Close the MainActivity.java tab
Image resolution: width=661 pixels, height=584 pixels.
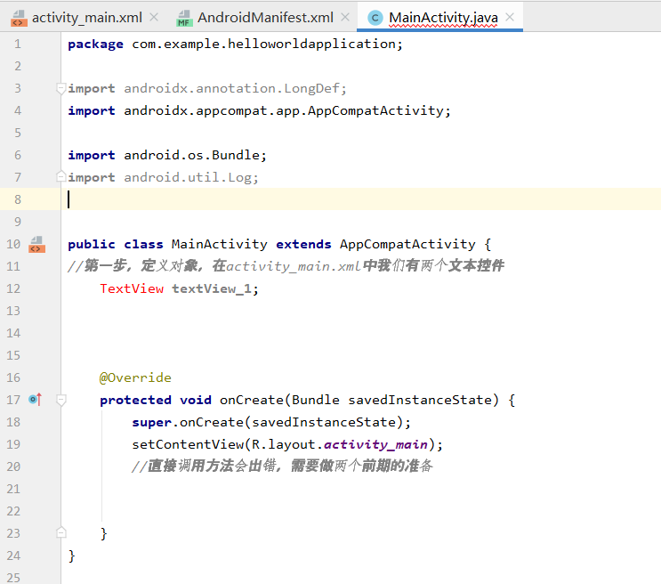pyautogui.click(x=510, y=17)
